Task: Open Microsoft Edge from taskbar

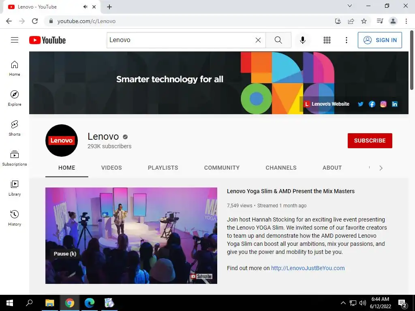Action: tap(90, 303)
